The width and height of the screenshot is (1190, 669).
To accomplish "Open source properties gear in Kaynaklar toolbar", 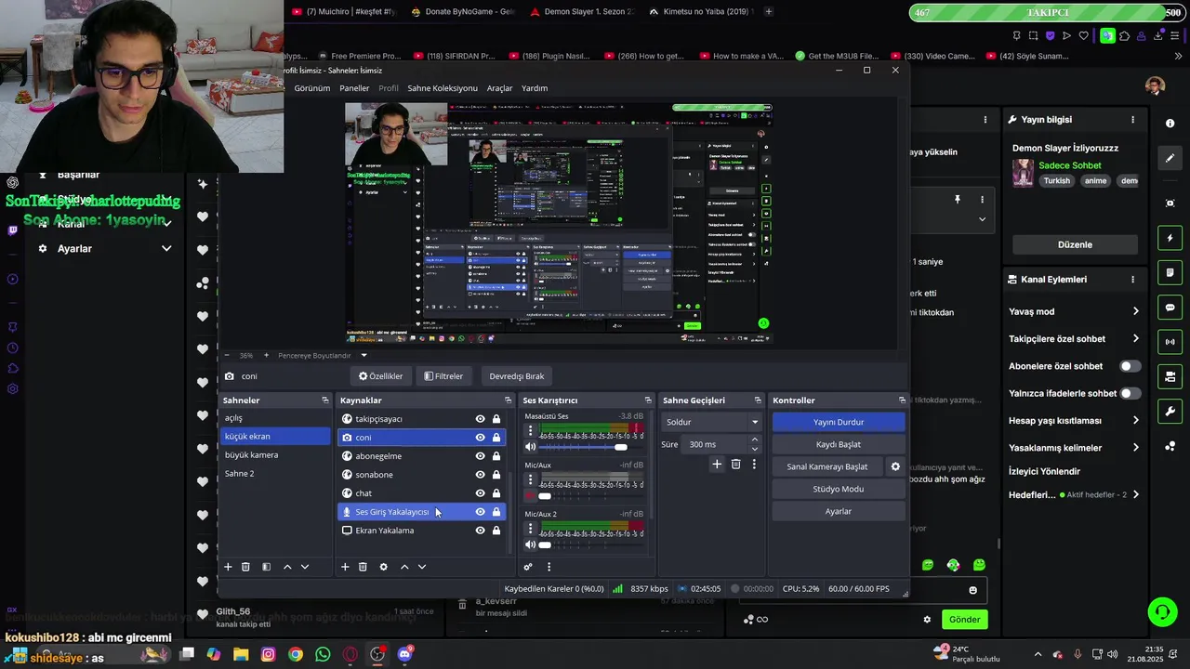I will [x=383, y=567].
